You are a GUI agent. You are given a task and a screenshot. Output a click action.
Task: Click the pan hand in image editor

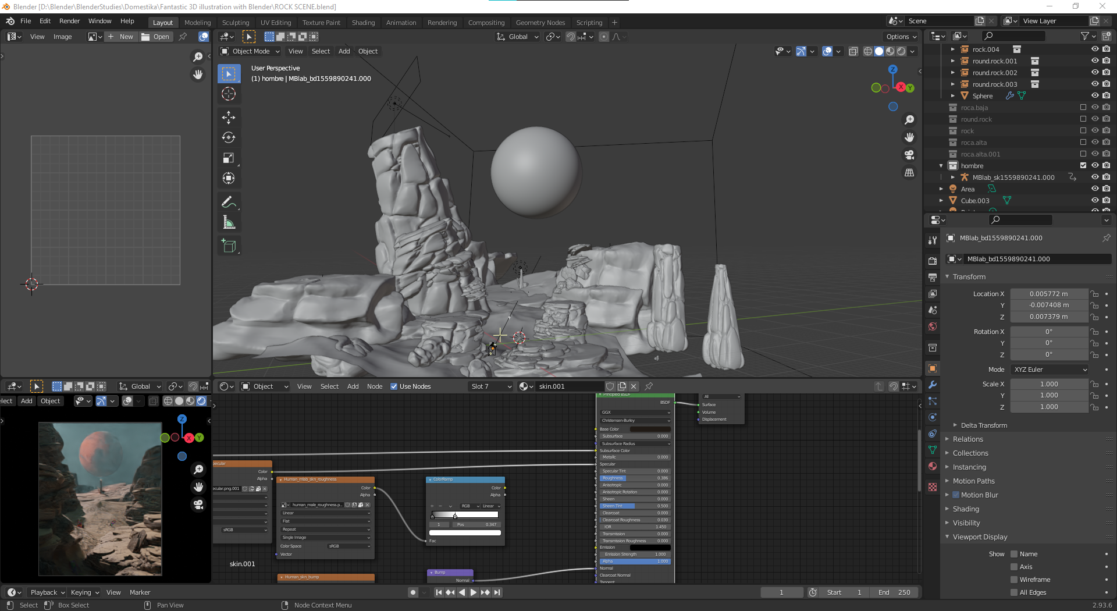click(x=198, y=74)
